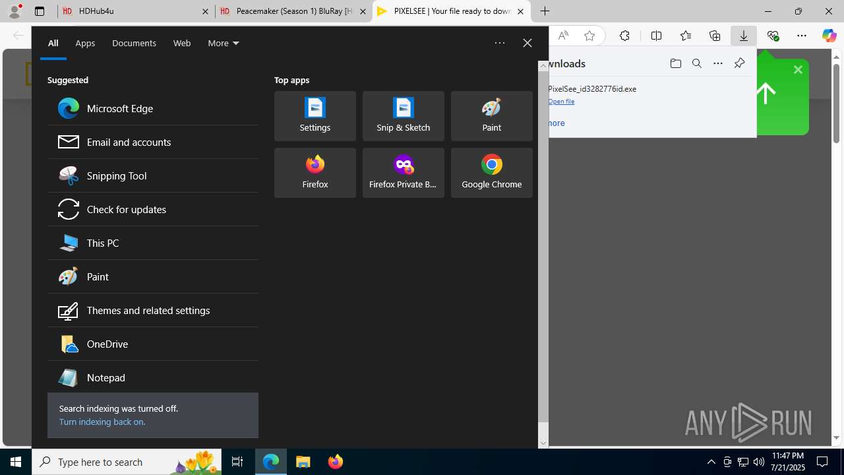Switch to Documents search tab
This screenshot has width=844, height=475.
(x=134, y=43)
